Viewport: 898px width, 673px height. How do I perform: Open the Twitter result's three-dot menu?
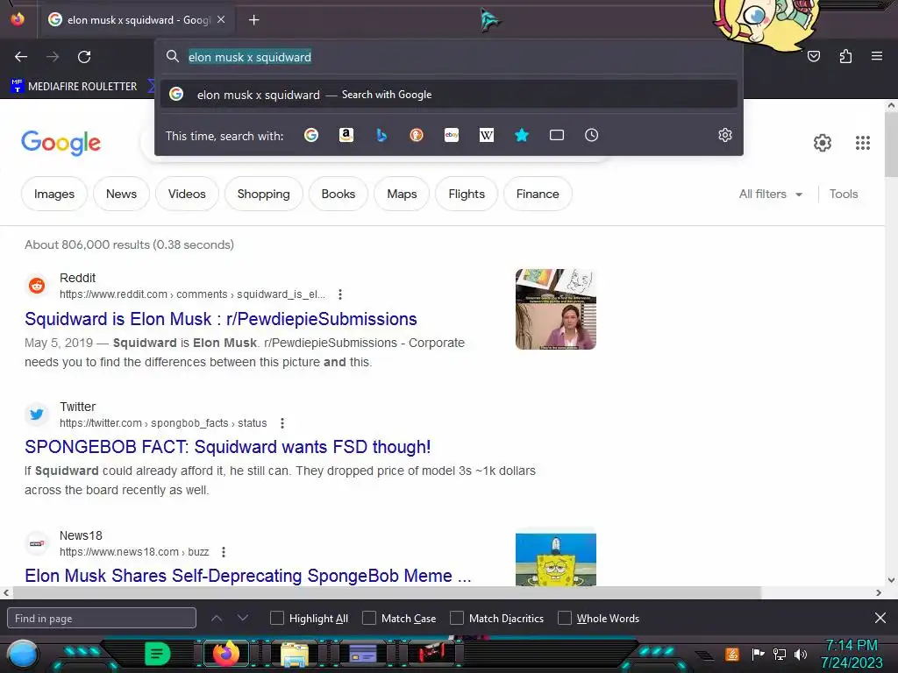pyautogui.click(x=282, y=423)
